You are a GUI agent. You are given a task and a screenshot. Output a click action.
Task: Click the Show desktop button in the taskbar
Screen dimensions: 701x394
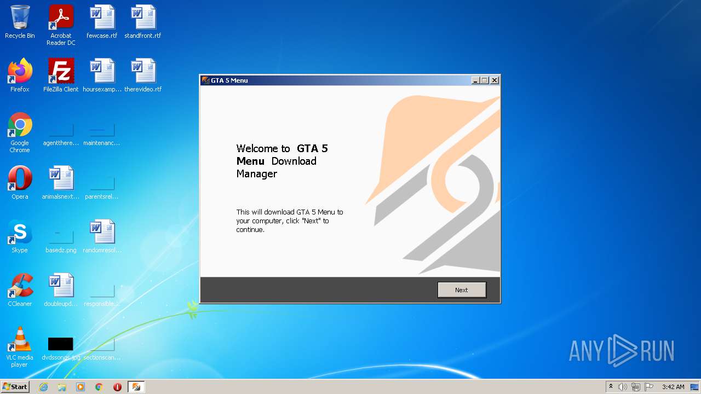click(x=695, y=387)
